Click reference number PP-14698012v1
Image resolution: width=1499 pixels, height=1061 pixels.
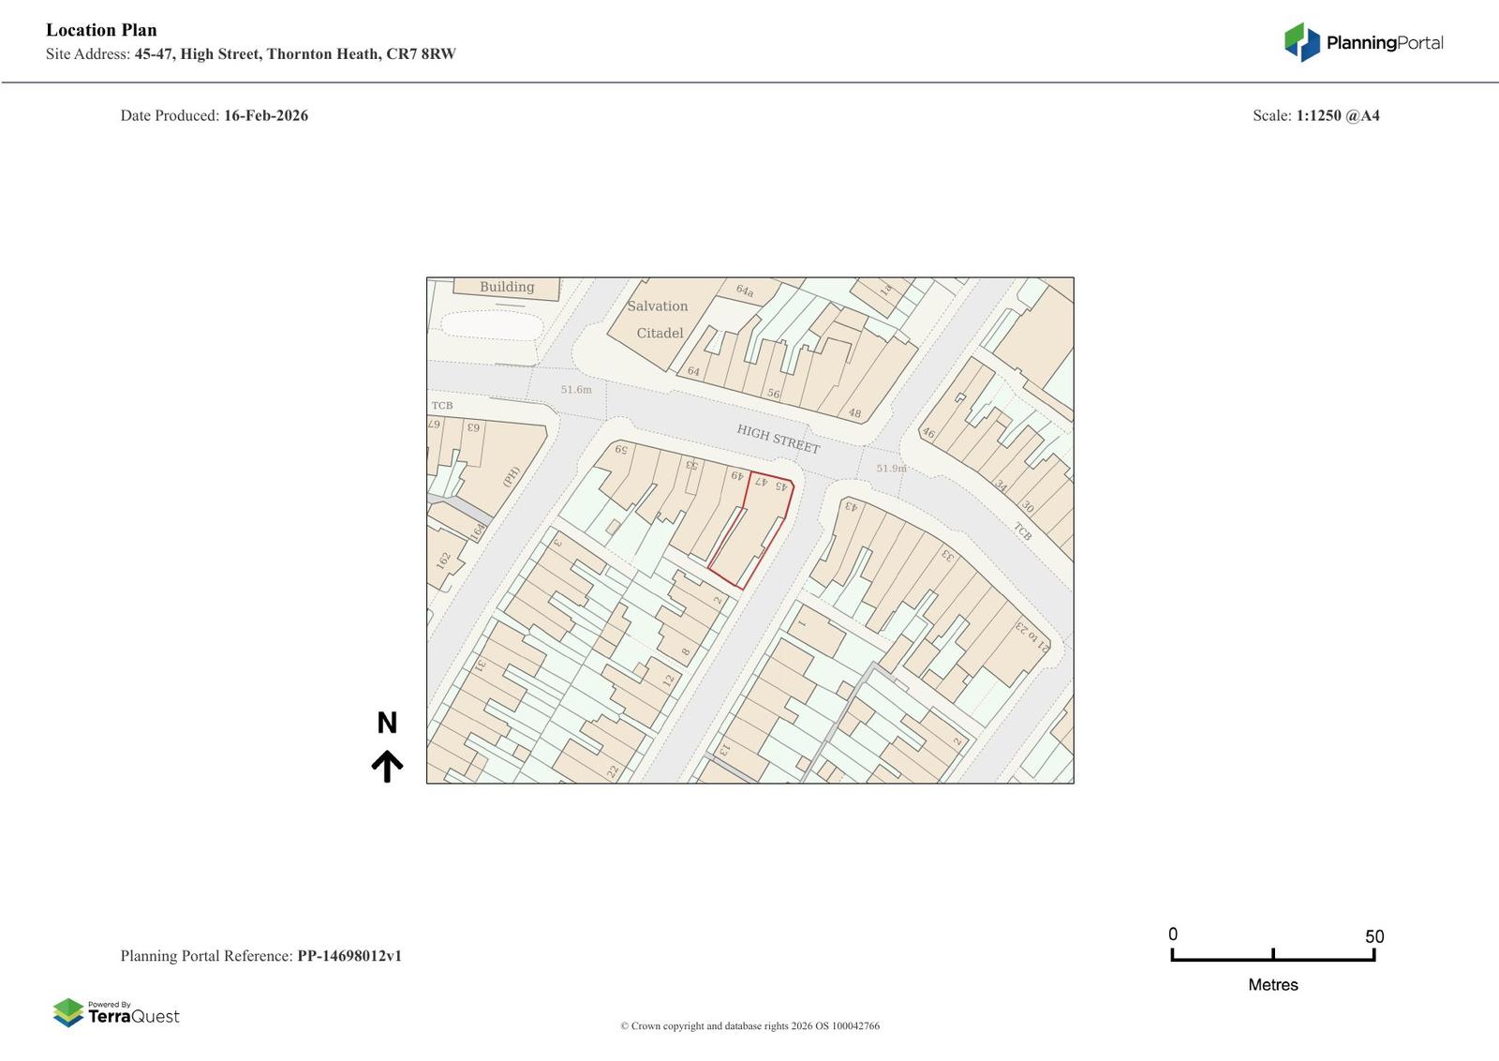pos(349,956)
